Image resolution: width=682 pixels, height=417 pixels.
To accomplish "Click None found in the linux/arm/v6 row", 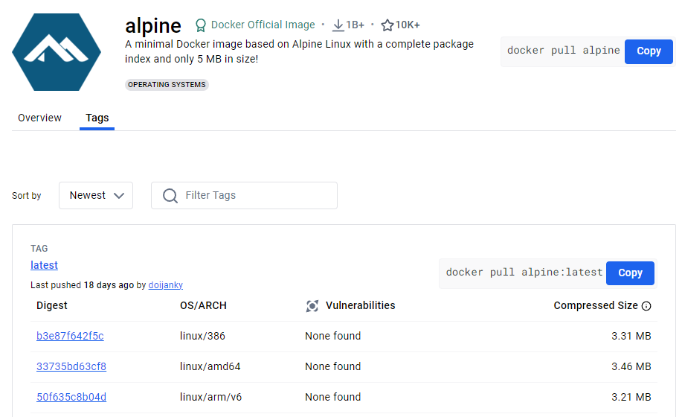I will [x=332, y=397].
